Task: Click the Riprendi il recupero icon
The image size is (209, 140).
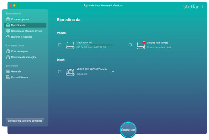Action: 8,37
